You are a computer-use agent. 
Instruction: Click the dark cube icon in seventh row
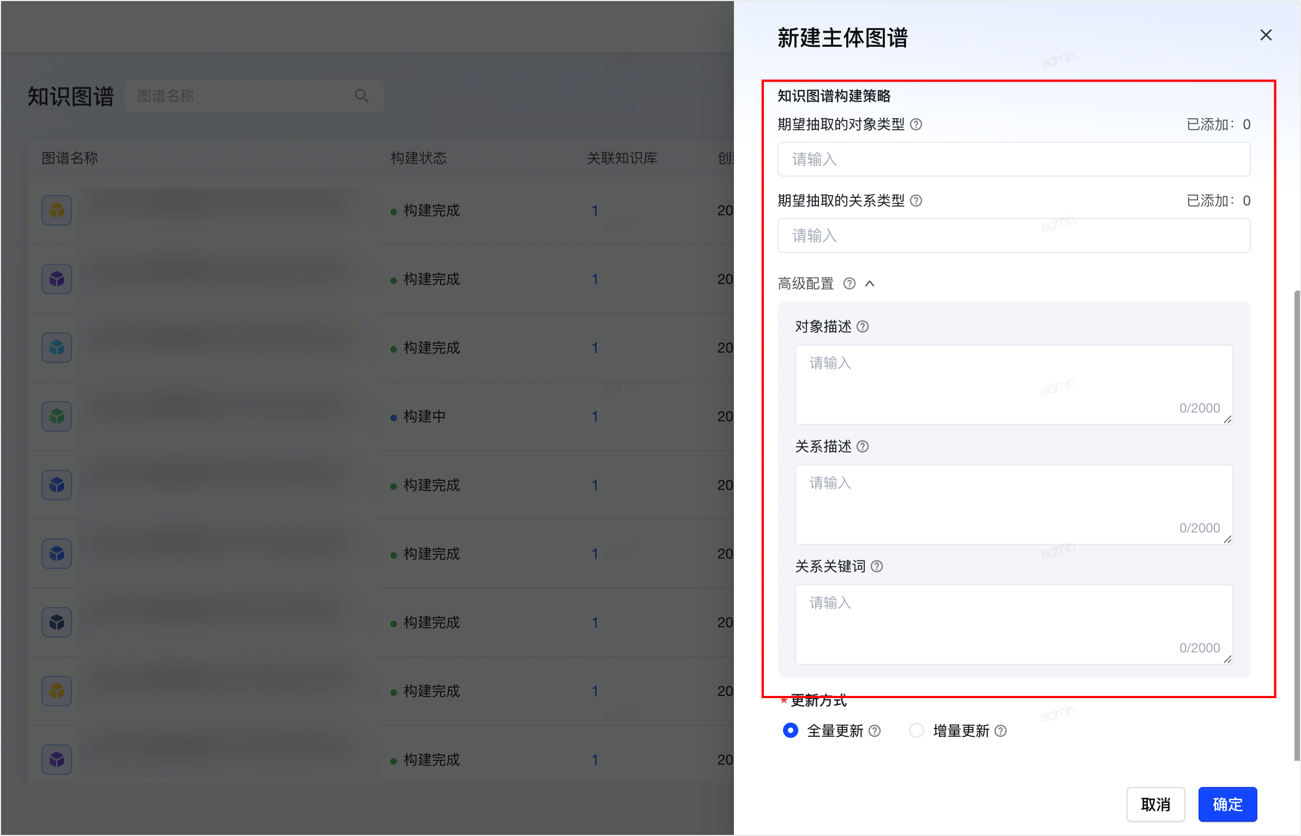coord(57,622)
